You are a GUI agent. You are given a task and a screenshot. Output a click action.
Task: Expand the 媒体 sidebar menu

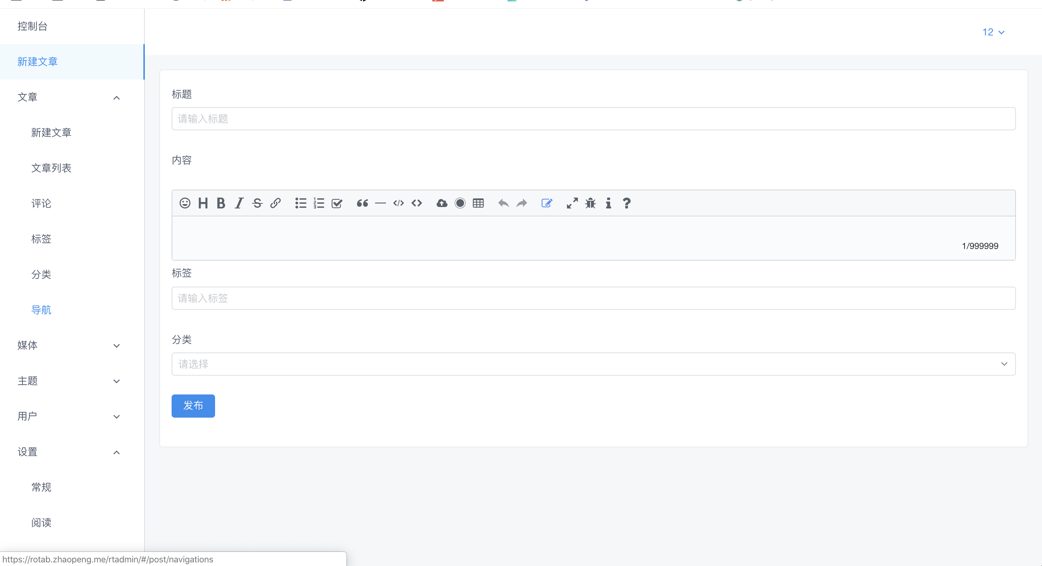[x=69, y=345]
